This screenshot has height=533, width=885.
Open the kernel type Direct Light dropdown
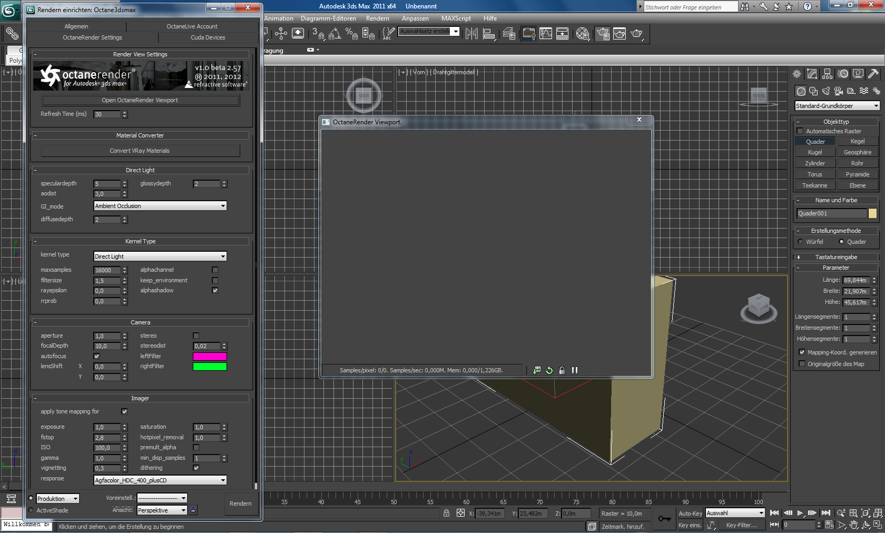[160, 256]
